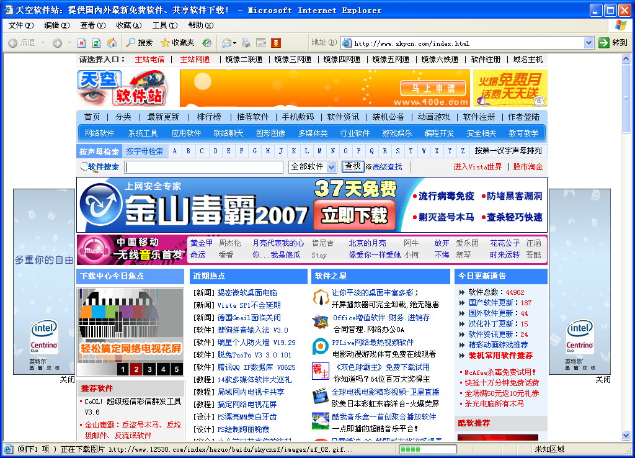The height and width of the screenshot is (458, 635).
Task: Click the Mail envelope icon in toolbar
Action: pyautogui.click(x=227, y=43)
